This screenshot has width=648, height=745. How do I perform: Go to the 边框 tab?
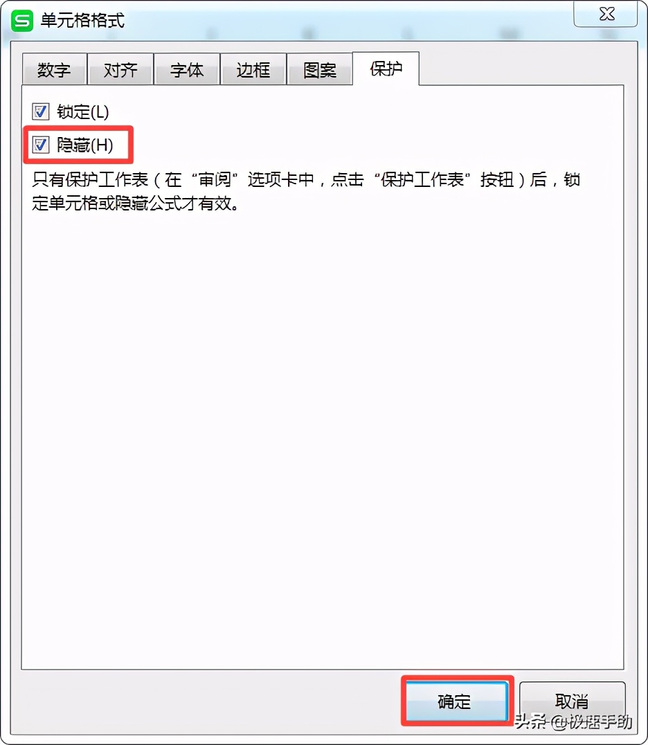(253, 69)
